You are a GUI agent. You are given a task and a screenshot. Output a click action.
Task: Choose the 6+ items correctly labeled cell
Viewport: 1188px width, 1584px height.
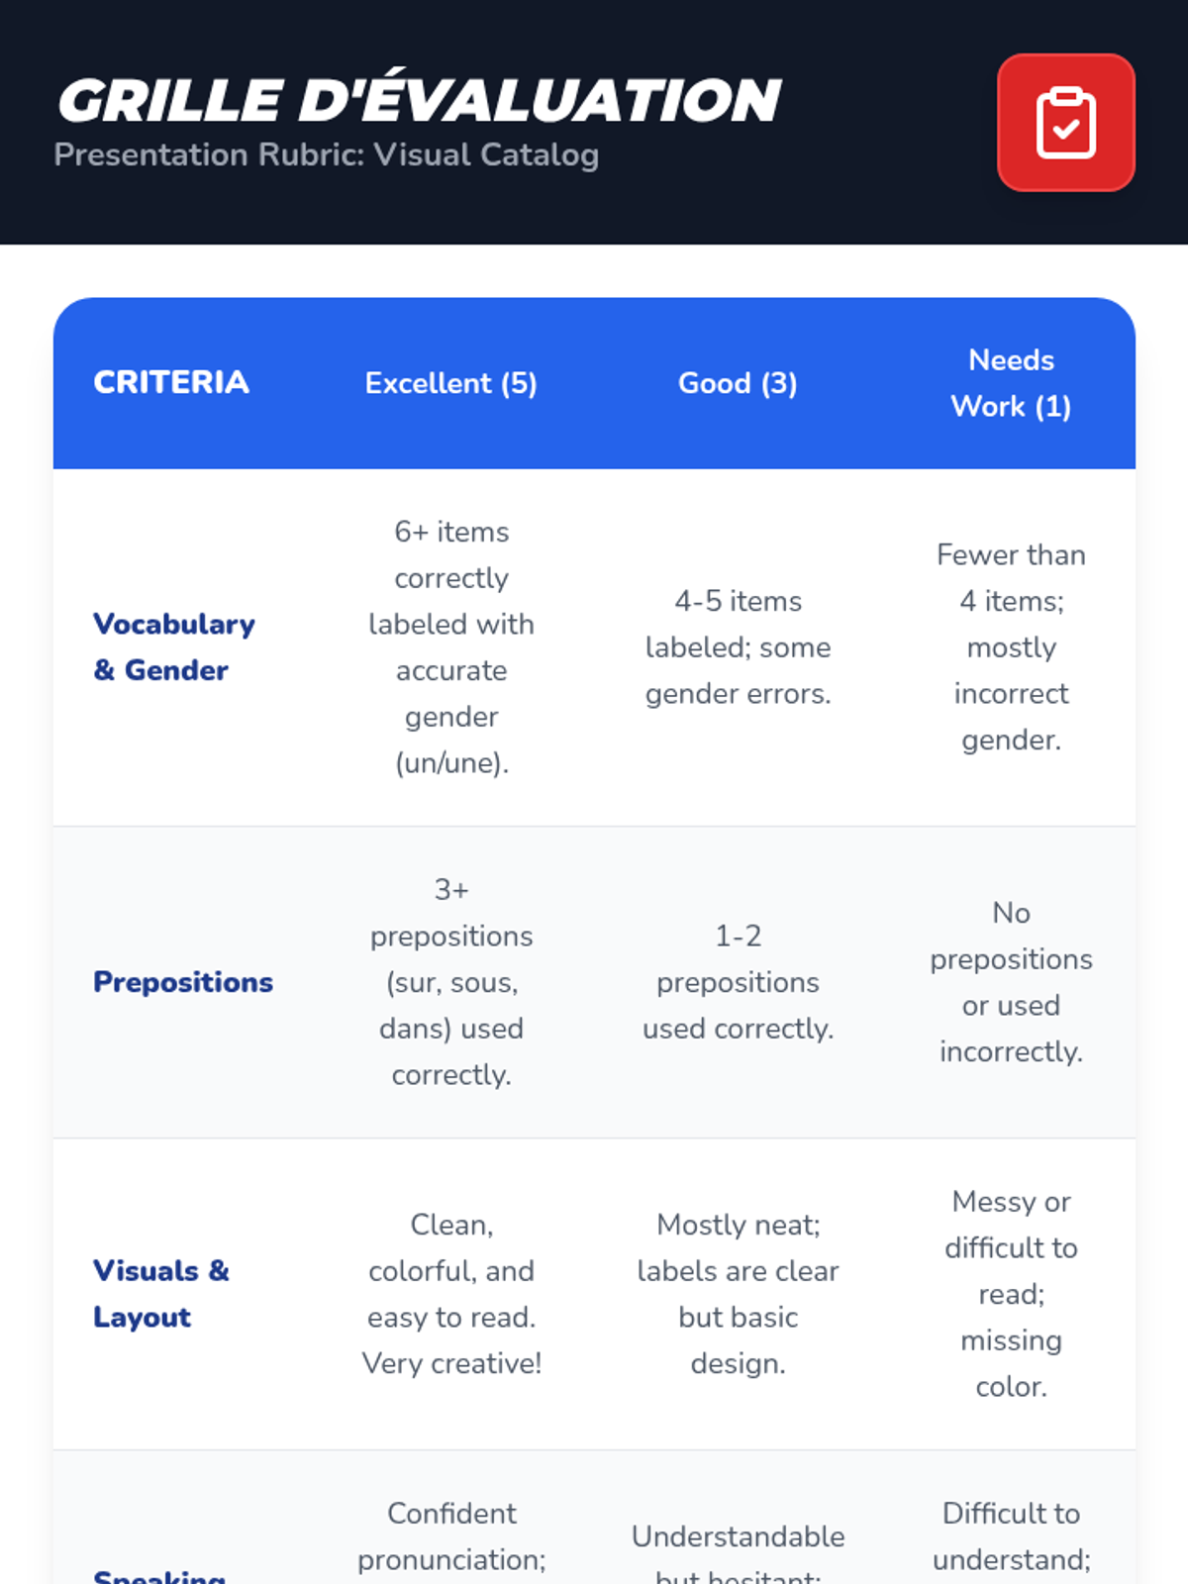pos(451,647)
